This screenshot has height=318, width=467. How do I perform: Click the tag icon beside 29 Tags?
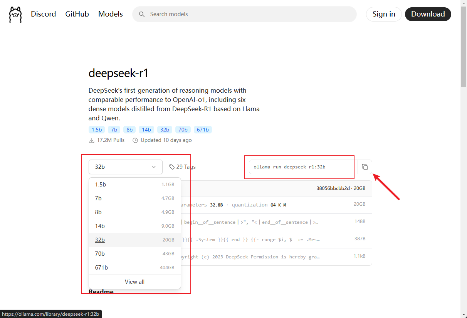pos(171,167)
